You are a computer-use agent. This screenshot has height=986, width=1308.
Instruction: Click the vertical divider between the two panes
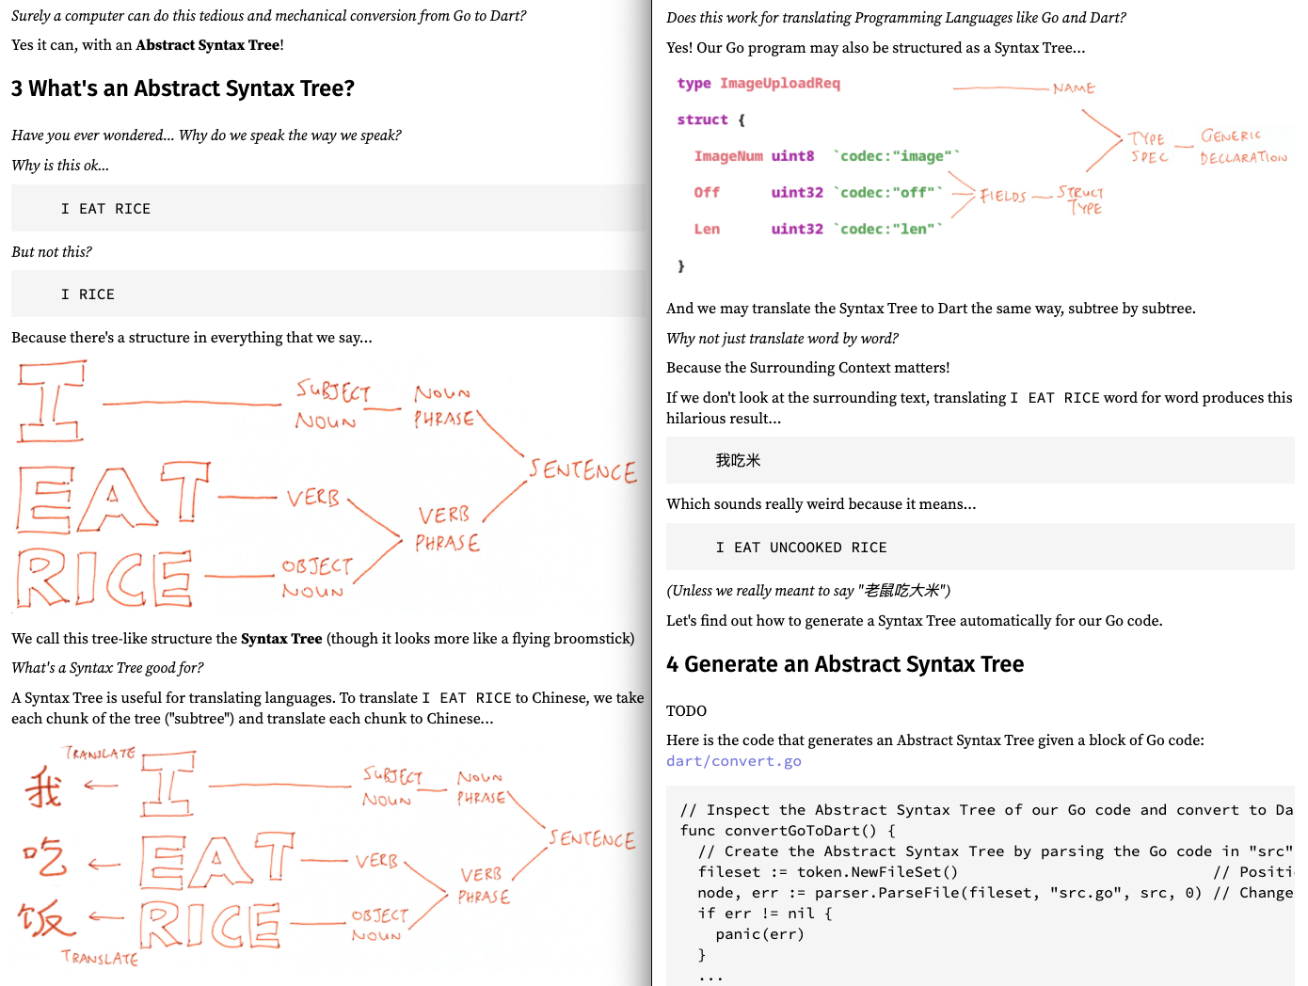click(652, 493)
